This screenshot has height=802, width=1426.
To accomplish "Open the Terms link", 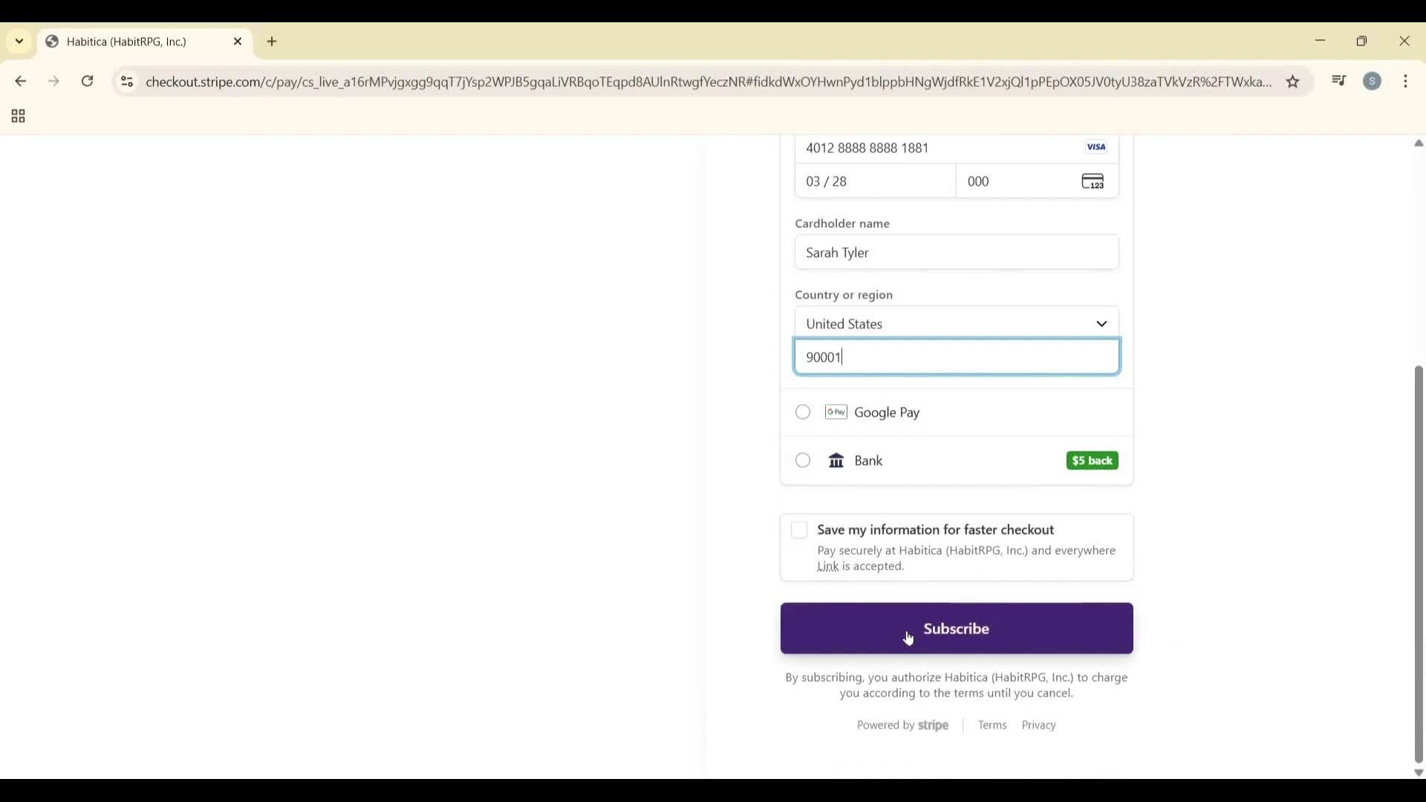I will [x=993, y=726].
